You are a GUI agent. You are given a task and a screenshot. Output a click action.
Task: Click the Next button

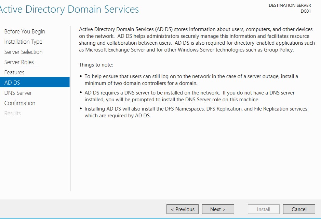(218, 209)
